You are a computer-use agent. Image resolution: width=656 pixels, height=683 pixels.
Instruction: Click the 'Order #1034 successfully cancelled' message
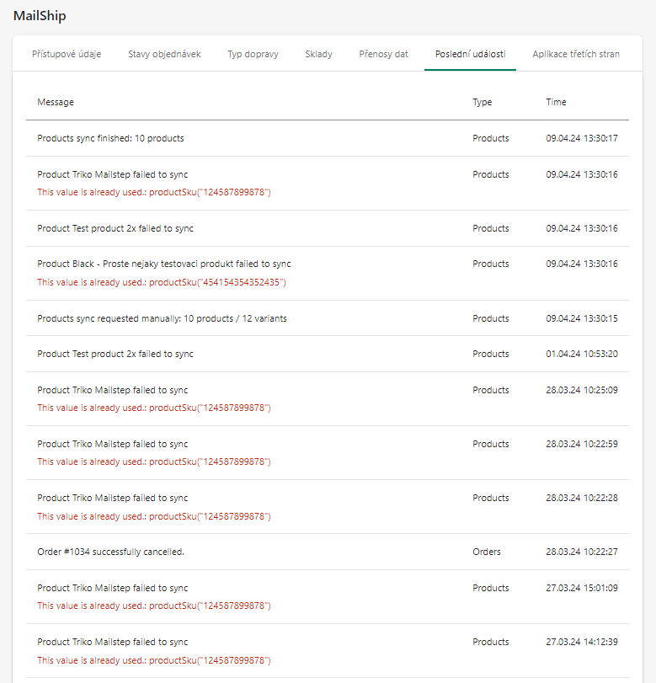[110, 552]
